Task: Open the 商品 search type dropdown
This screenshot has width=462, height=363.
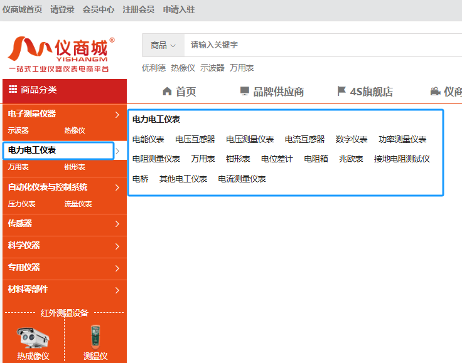Action: [x=163, y=45]
